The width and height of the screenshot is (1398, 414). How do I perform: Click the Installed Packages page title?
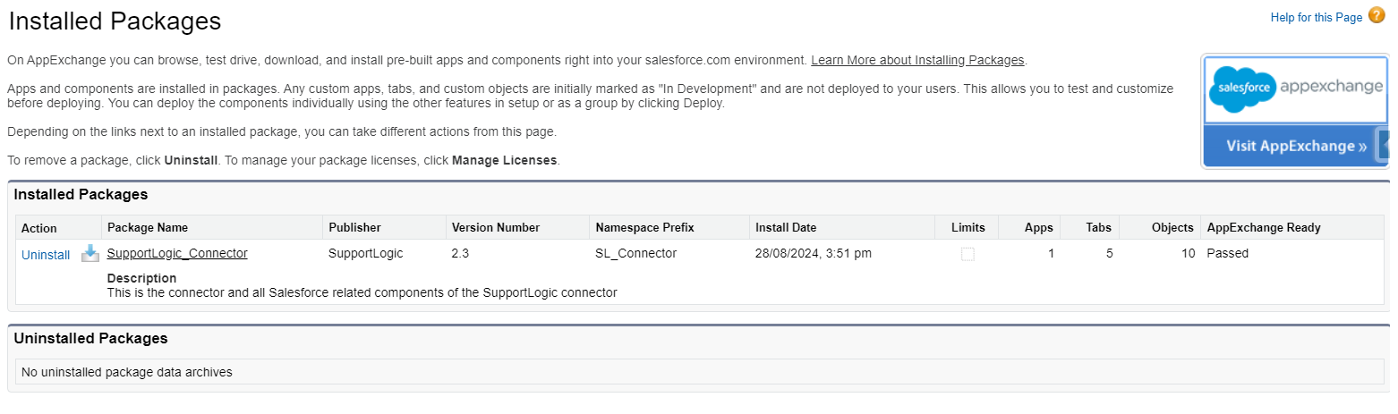tap(115, 21)
